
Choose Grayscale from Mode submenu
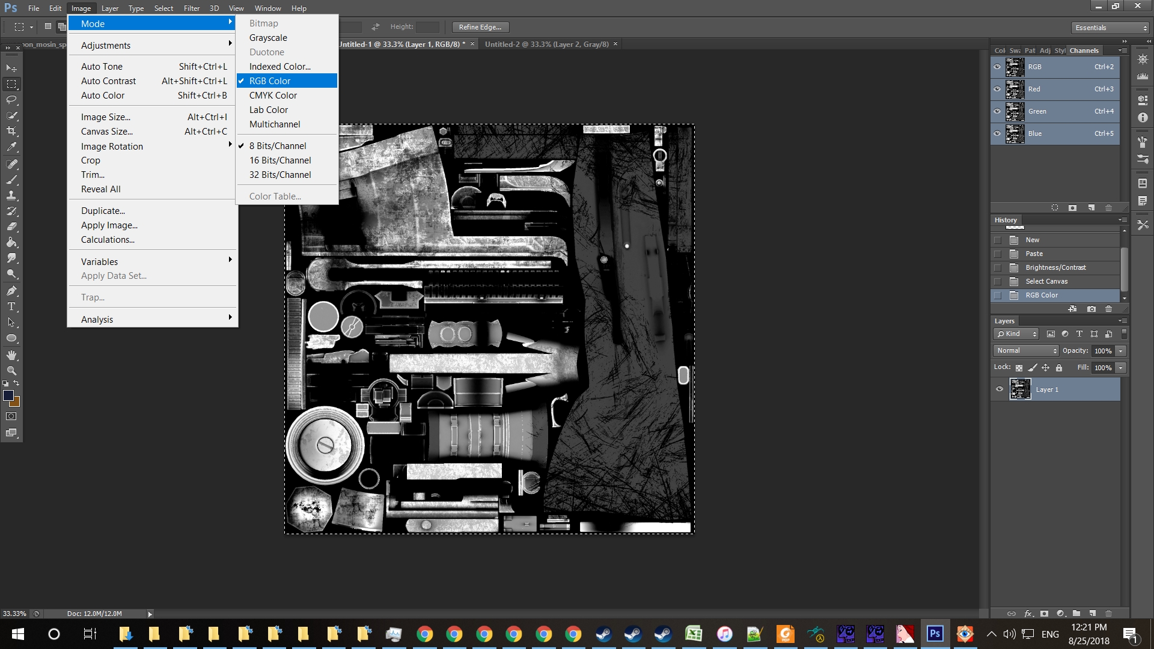point(268,38)
